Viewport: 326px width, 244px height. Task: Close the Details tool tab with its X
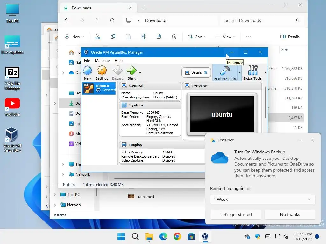pyautogui.click(x=206, y=72)
